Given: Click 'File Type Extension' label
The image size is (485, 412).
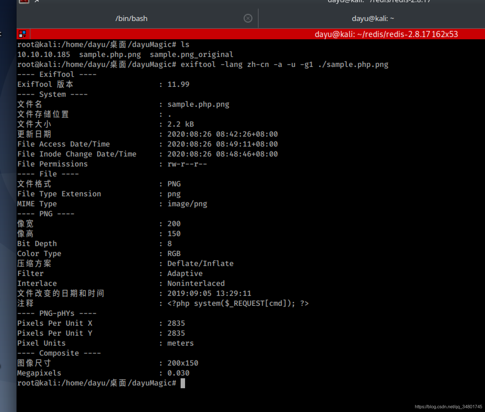Looking at the screenshot, I should point(59,194).
